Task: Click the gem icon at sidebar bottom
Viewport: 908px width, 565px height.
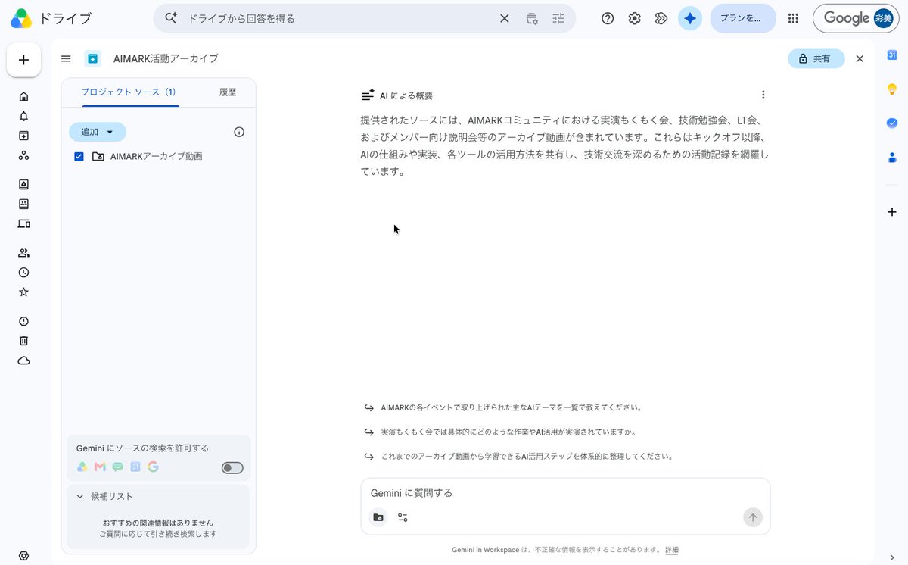Action: point(23,556)
